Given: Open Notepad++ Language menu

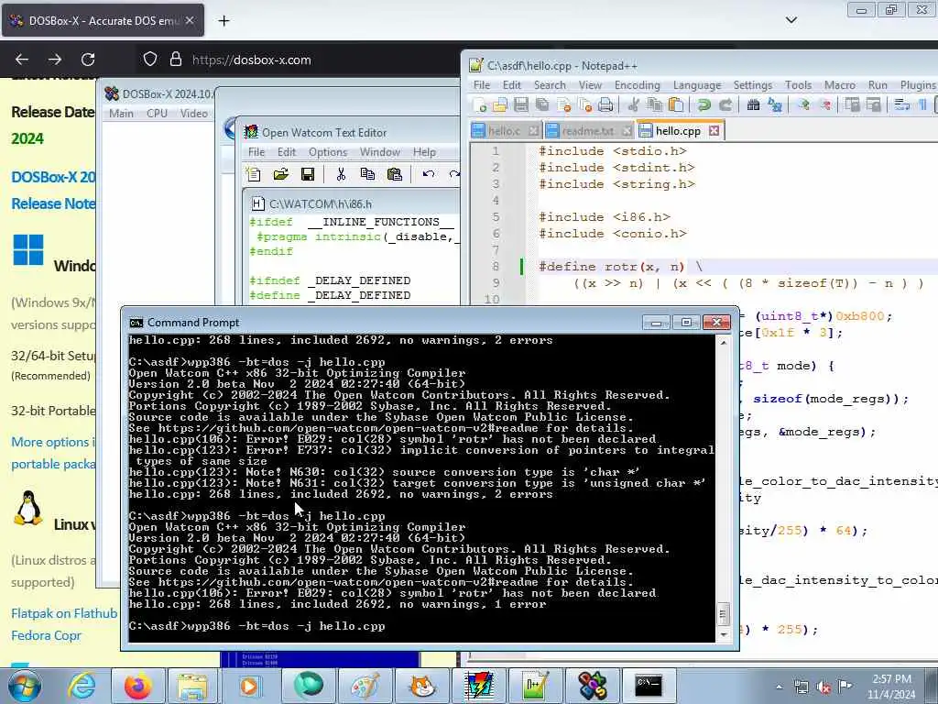Looking at the screenshot, I should tap(697, 85).
